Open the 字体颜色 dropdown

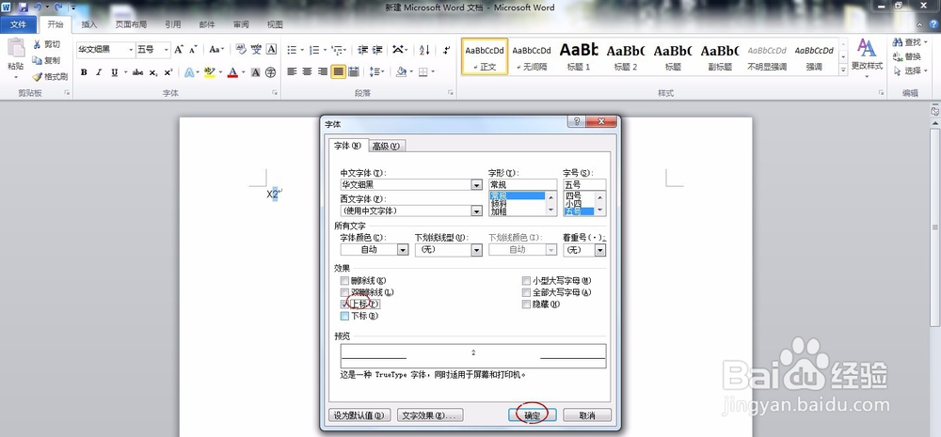pyautogui.click(x=403, y=250)
